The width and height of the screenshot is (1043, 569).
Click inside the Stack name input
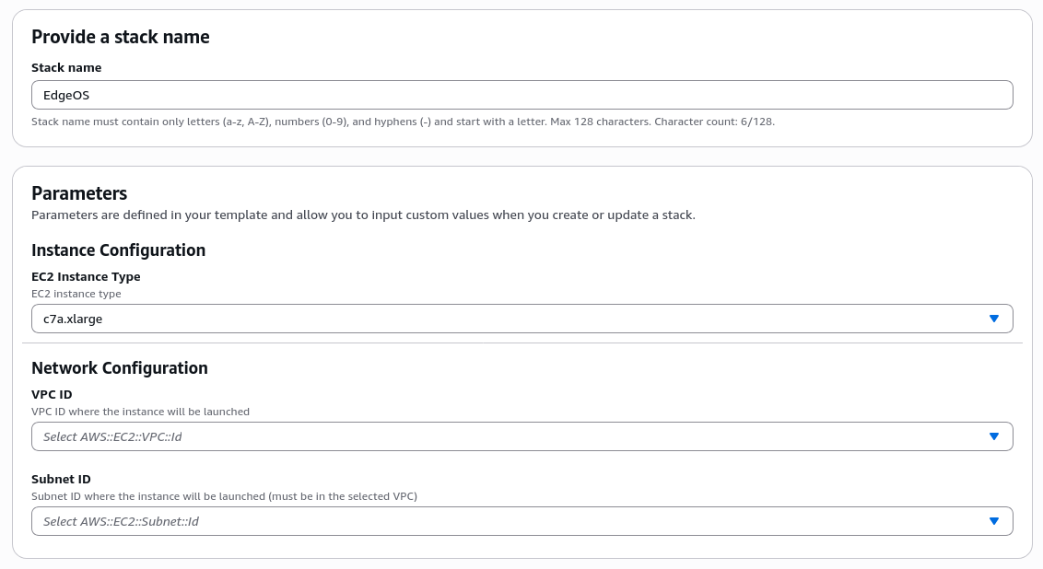461,94
